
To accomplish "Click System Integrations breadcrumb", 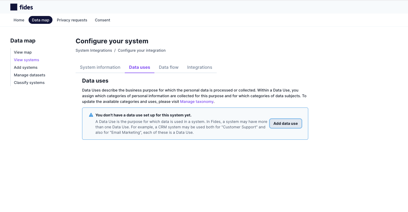I will point(94,50).
